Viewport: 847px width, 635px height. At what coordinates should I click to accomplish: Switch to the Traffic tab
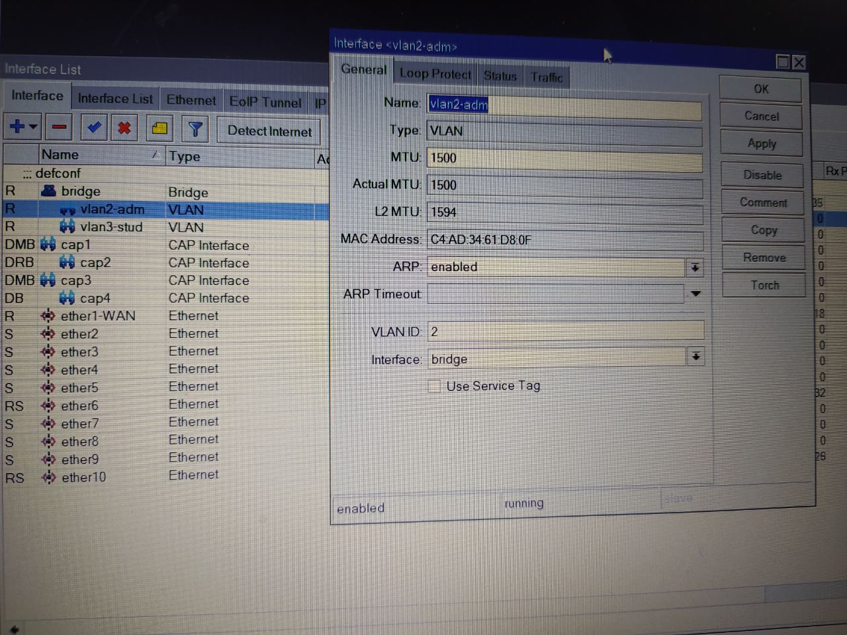(x=547, y=77)
